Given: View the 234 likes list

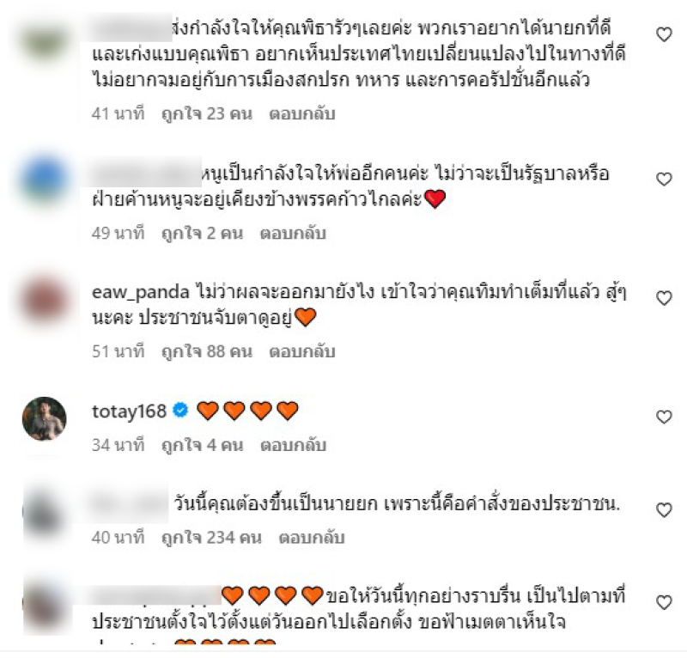Looking at the screenshot, I should [211, 538].
